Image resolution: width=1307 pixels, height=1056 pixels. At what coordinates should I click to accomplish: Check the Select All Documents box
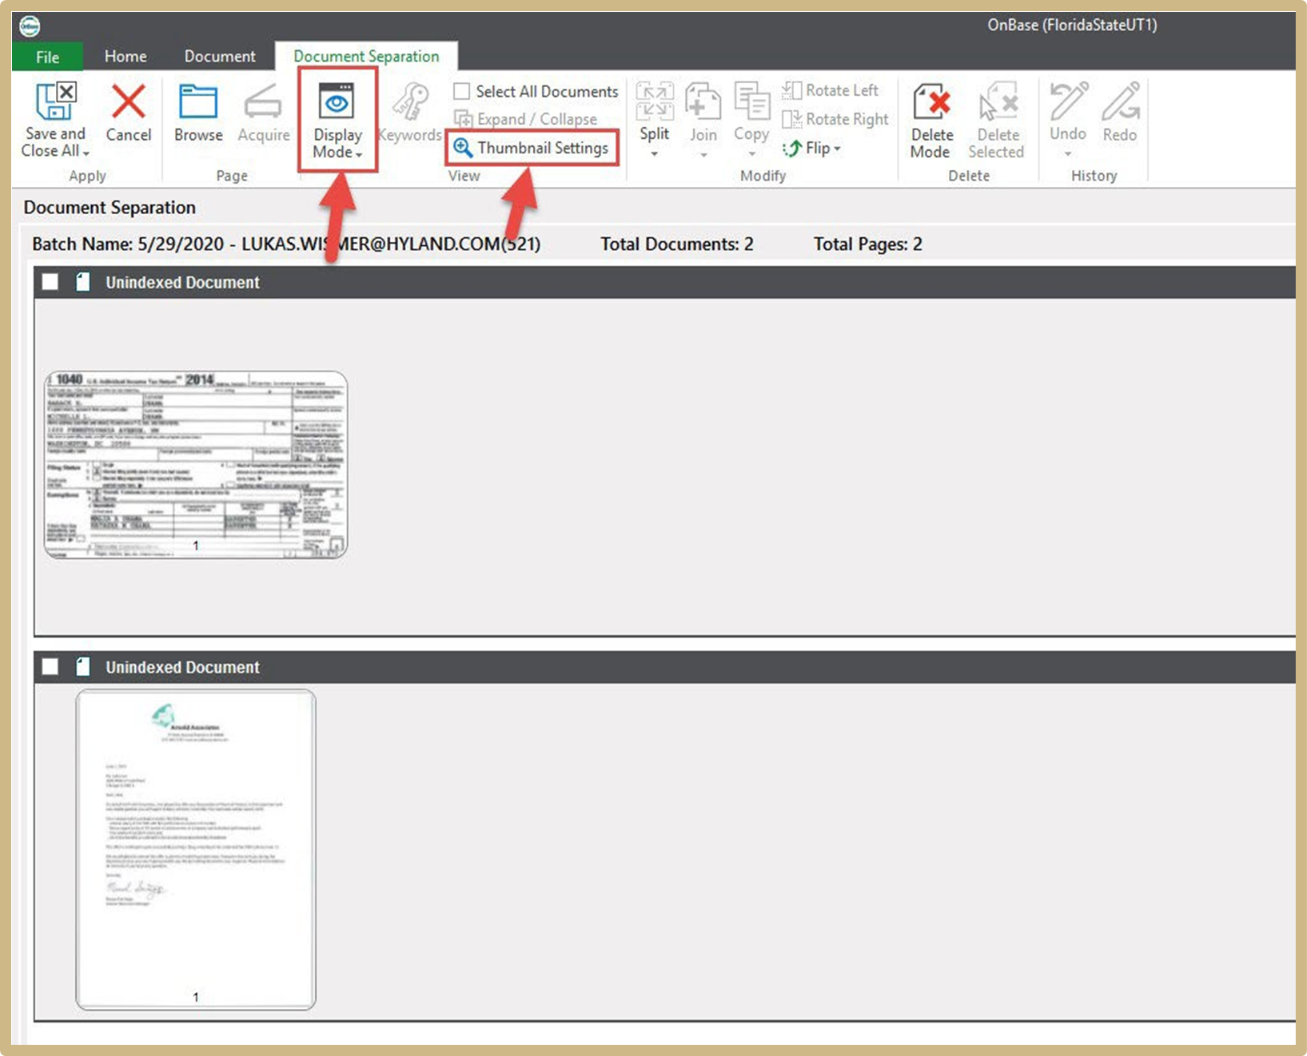point(461,91)
